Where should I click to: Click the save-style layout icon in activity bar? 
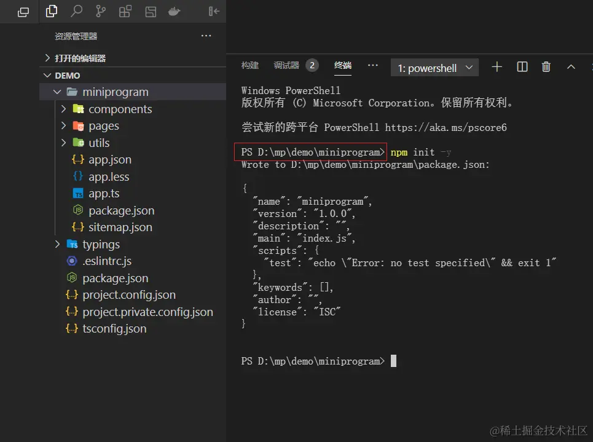(151, 12)
